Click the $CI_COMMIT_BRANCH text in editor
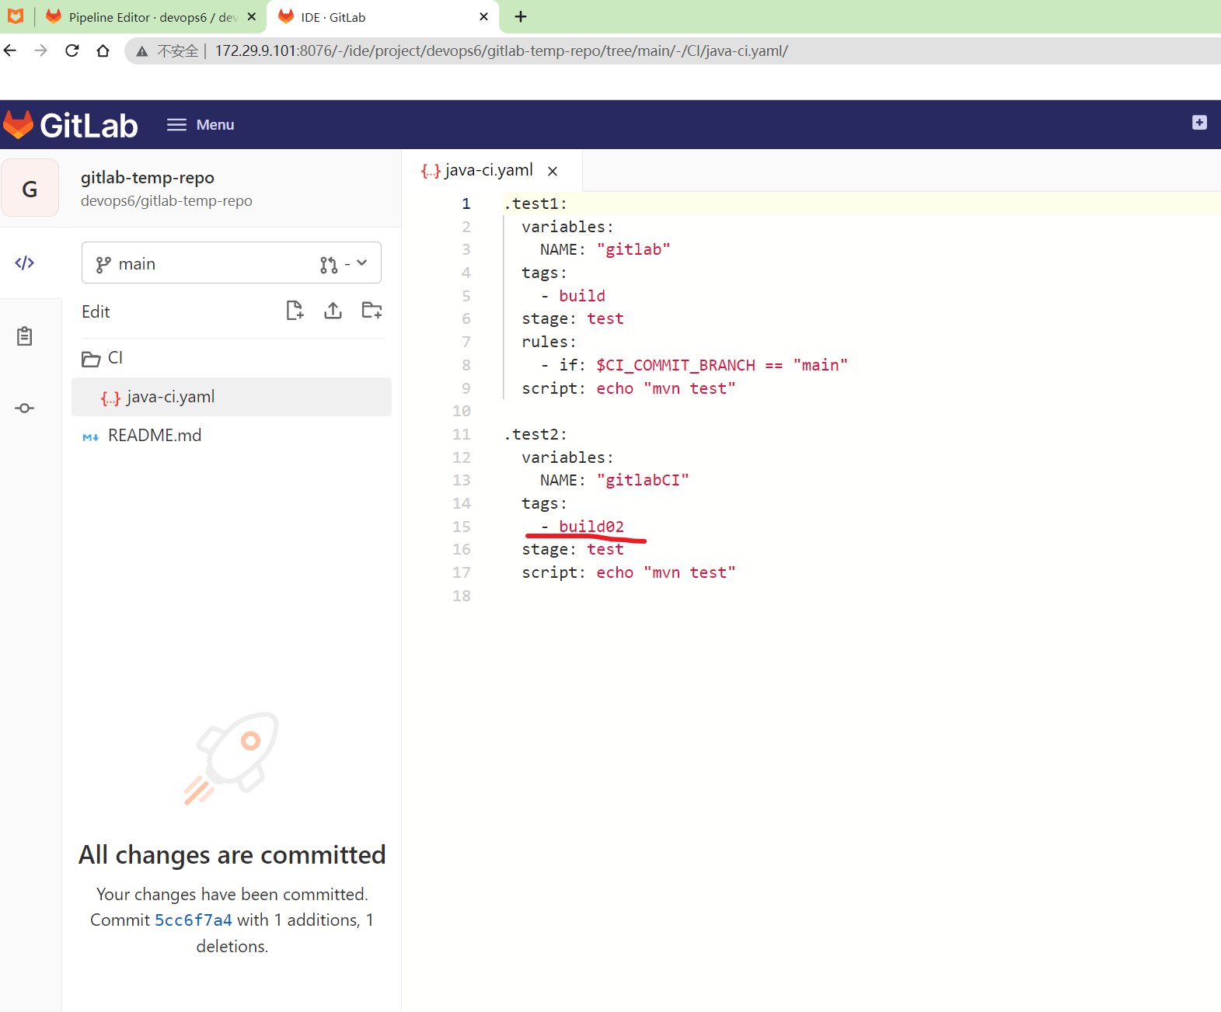This screenshot has height=1012, width=1221. tap(675, 366)
